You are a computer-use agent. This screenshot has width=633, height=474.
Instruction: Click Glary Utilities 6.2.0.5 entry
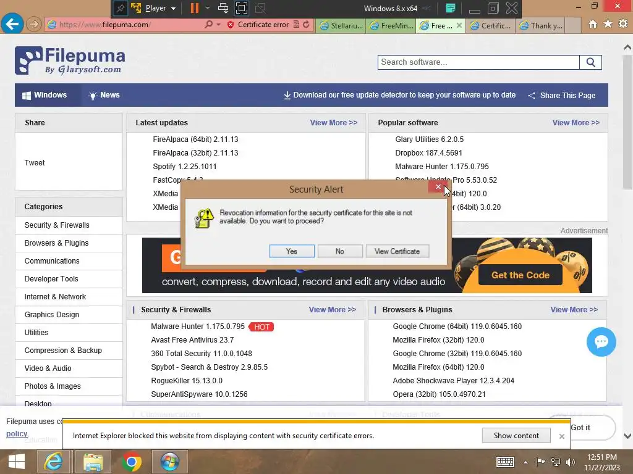pyautogui.click(x=429, y=139)
